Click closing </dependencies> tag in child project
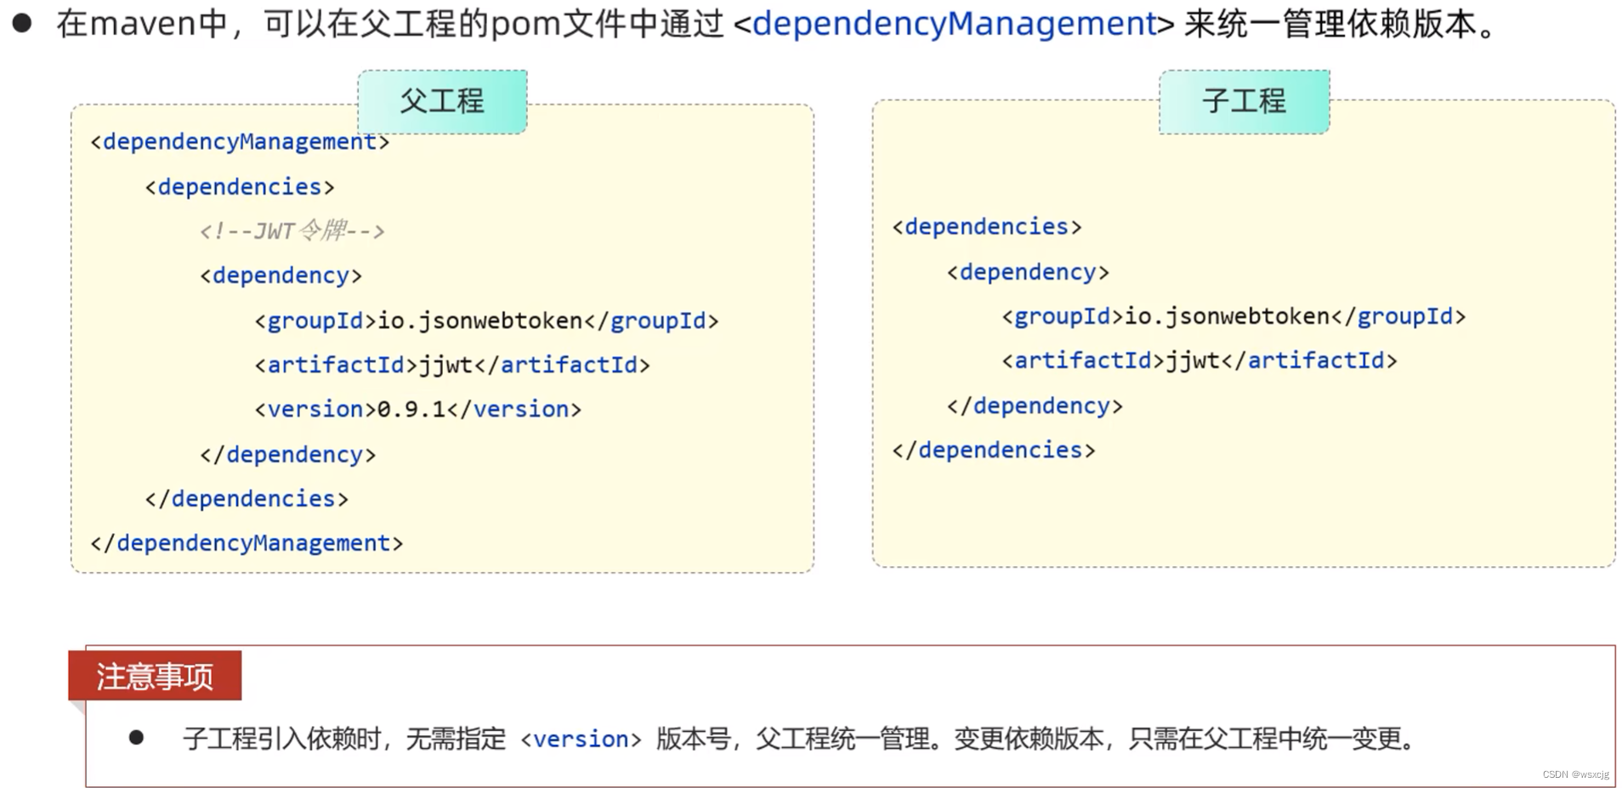Screen dimensions: 1622x788 pyautogui.click(x=994, y=451)
